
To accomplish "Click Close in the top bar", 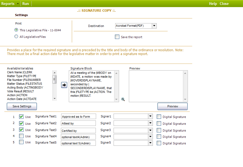I will [x=225, y=4].
